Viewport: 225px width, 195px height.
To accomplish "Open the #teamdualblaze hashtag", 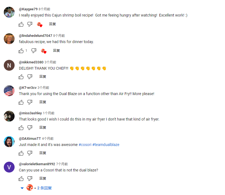I will [106, 145].
